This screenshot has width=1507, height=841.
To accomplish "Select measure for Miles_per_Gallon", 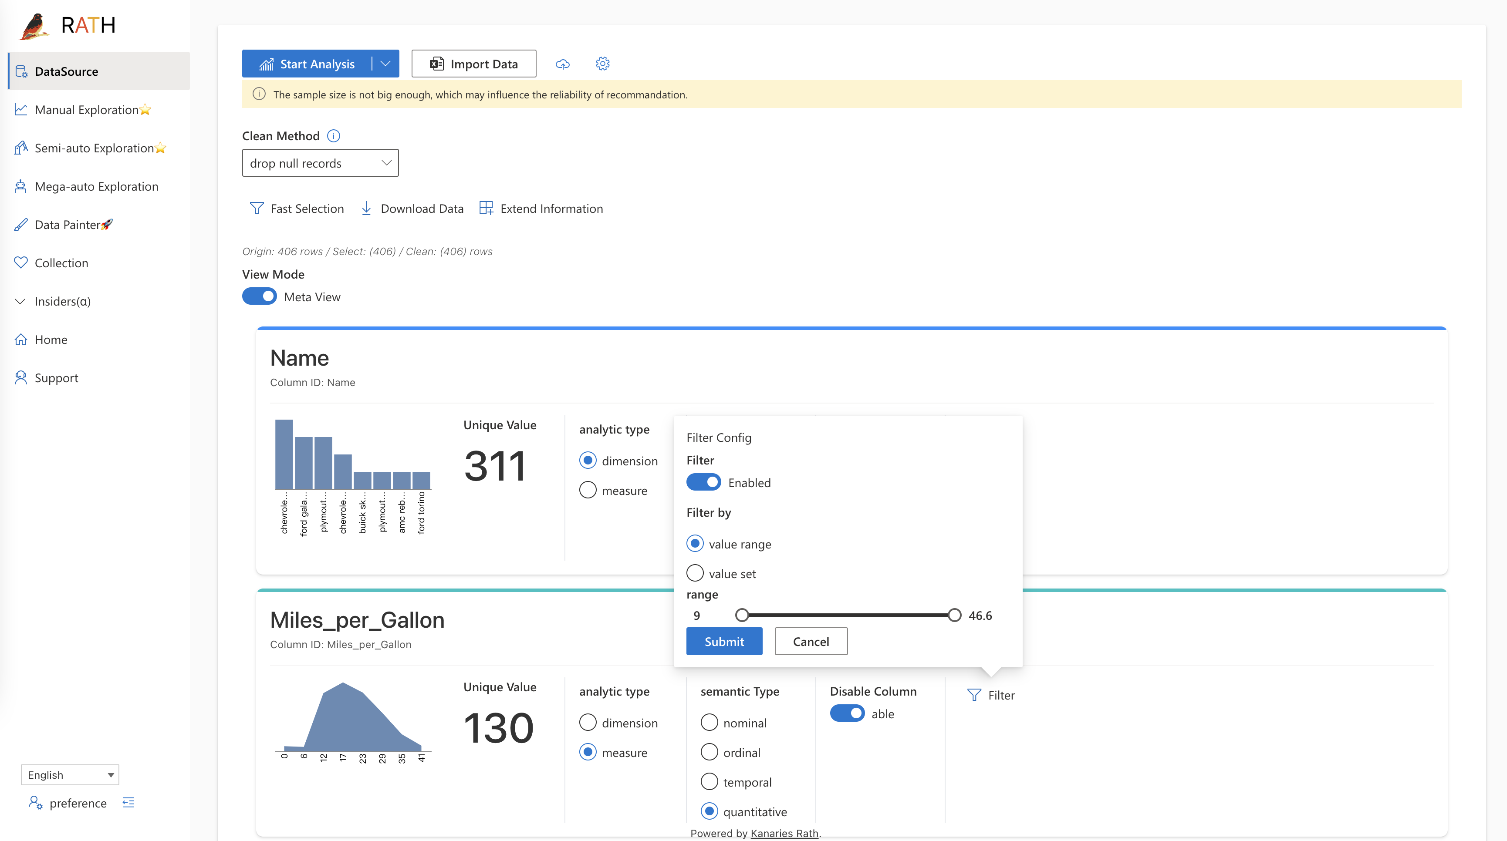I will pyautogui.click(x=588, y=752).
